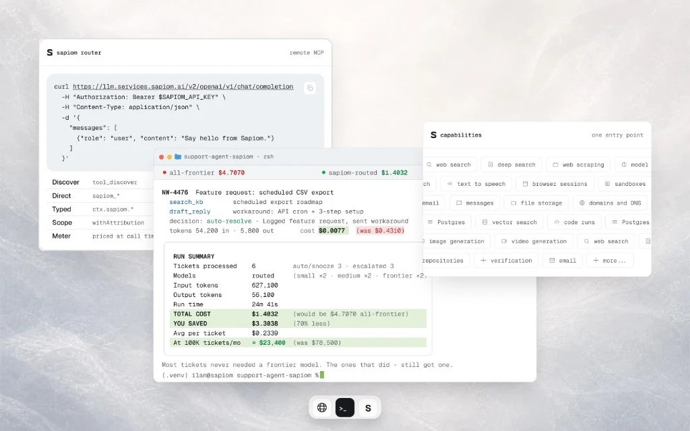Click the Direct row label
Viewport: 690px width, 431px height.
point(61,196)
